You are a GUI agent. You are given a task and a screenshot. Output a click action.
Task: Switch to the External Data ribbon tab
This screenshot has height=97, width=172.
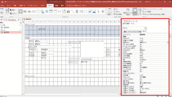point(22,6)
